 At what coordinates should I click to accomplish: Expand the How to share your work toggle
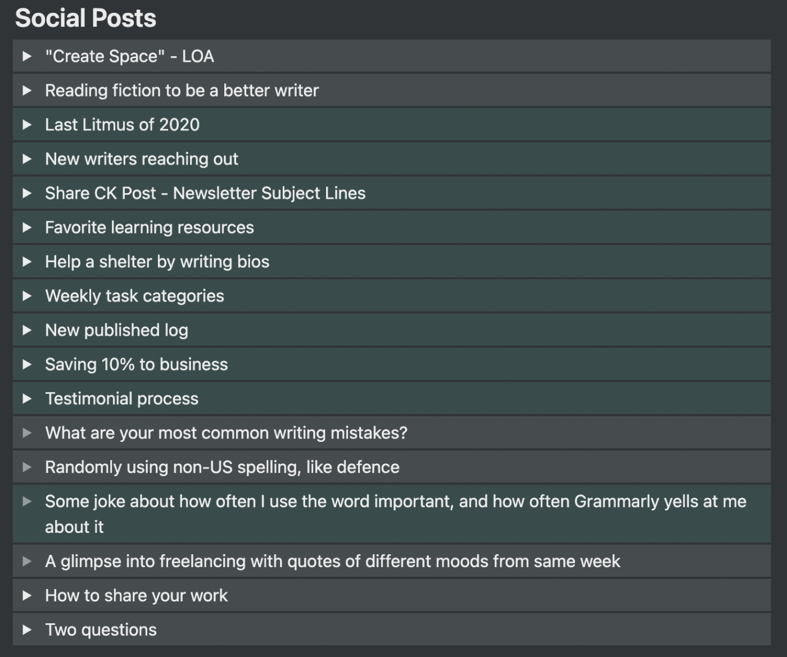click(26, 596)
